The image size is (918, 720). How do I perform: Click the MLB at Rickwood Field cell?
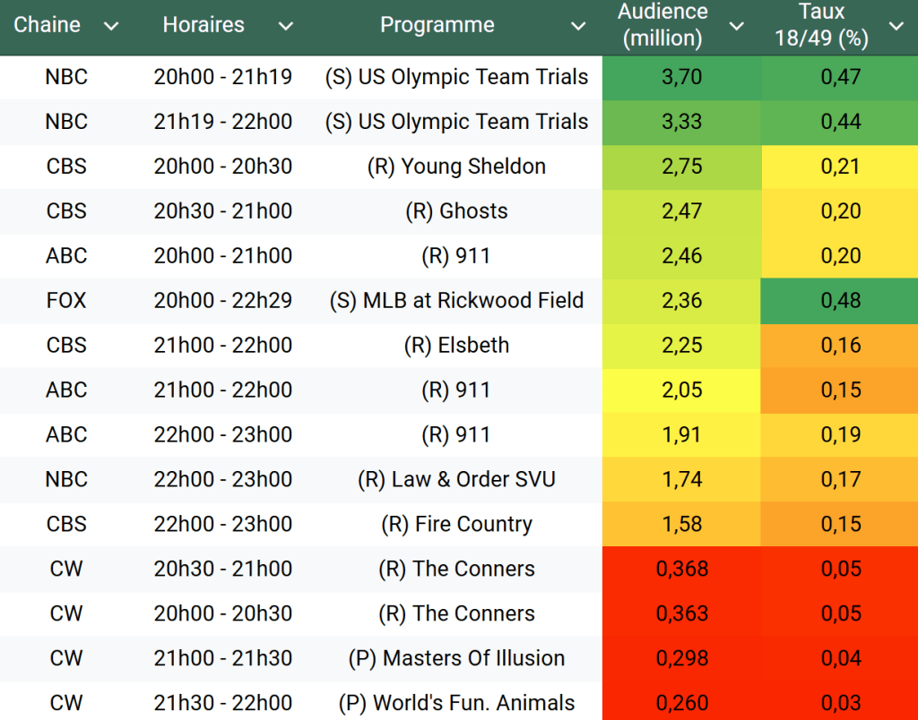click(x=456, y=301)
